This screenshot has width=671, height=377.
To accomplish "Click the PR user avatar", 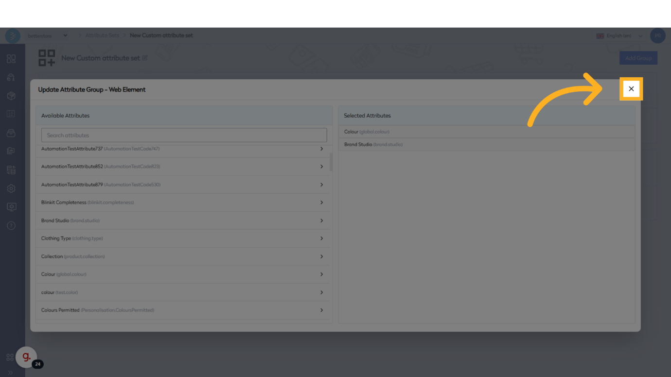I will pos(657,35).
